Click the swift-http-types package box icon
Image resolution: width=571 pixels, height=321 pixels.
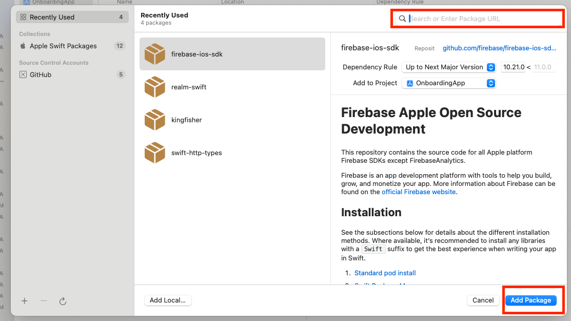point(154,153)
